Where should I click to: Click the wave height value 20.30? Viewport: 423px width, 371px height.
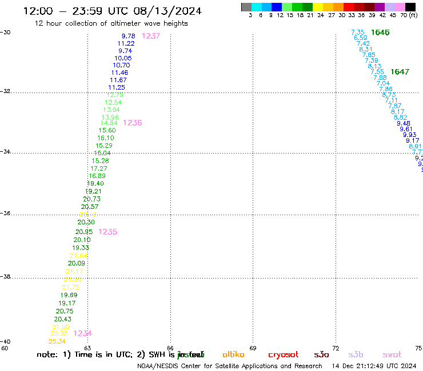pos(86,222)
